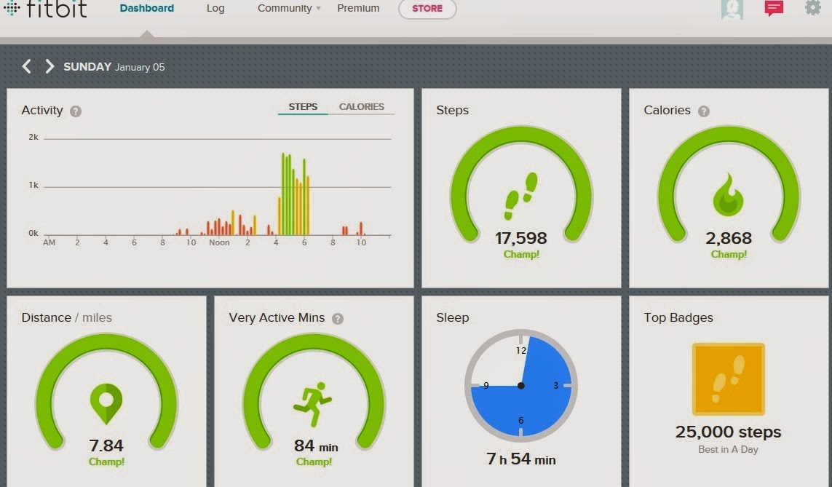The height and width of the screenshot is (487, 832).
Task: Click the '25,000 steps' badge title
Action: (x=728, y=432)
